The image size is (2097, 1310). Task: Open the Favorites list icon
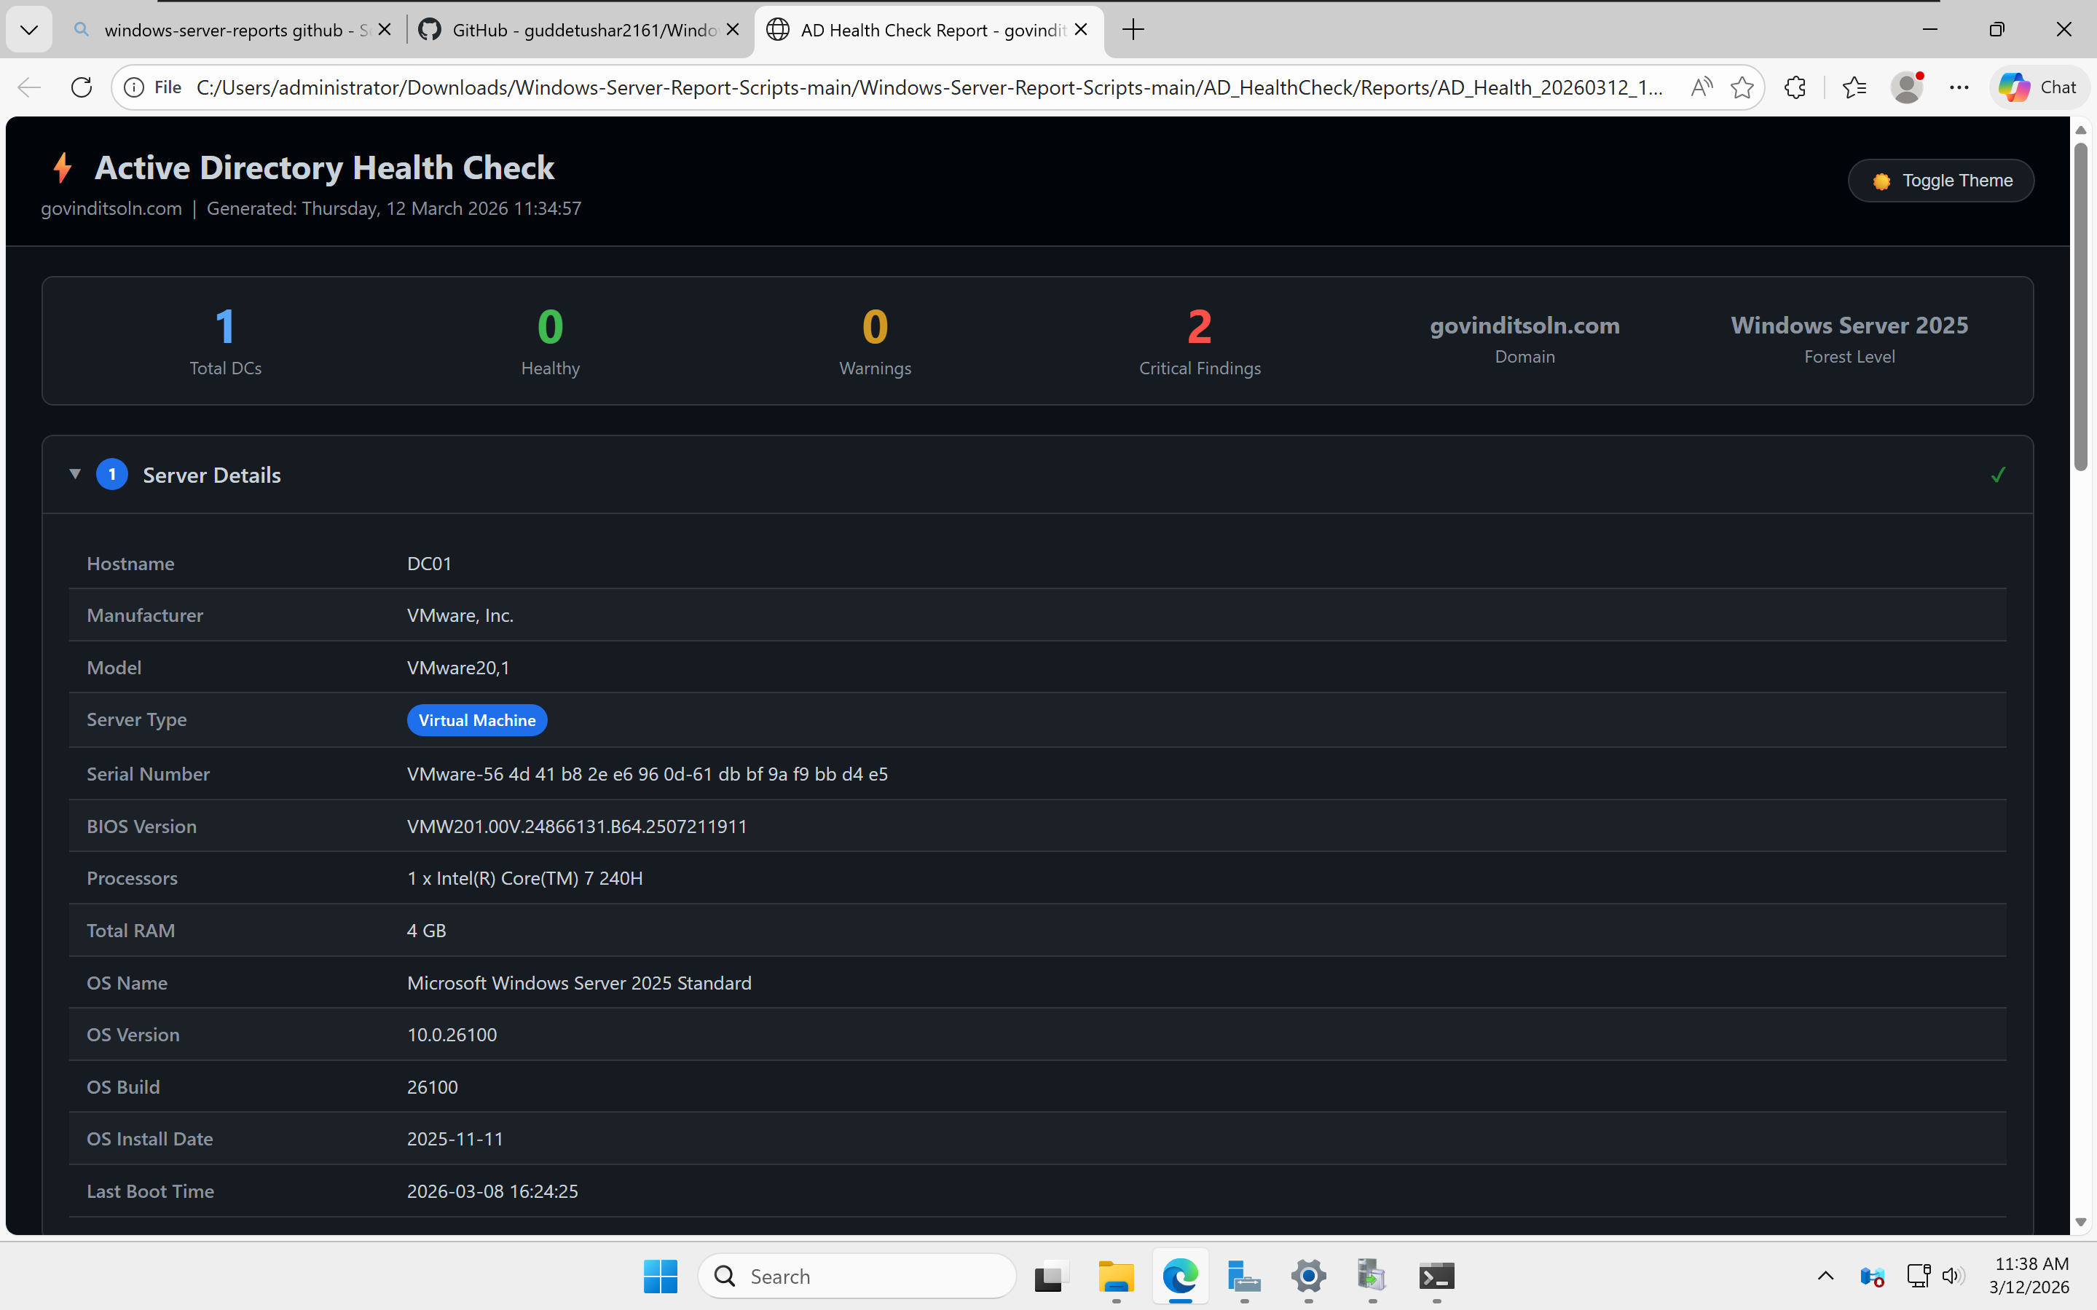point(1854,87)
